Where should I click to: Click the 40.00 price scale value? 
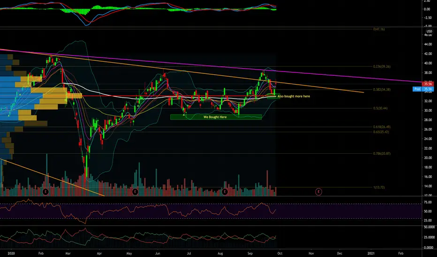[428, 63]
